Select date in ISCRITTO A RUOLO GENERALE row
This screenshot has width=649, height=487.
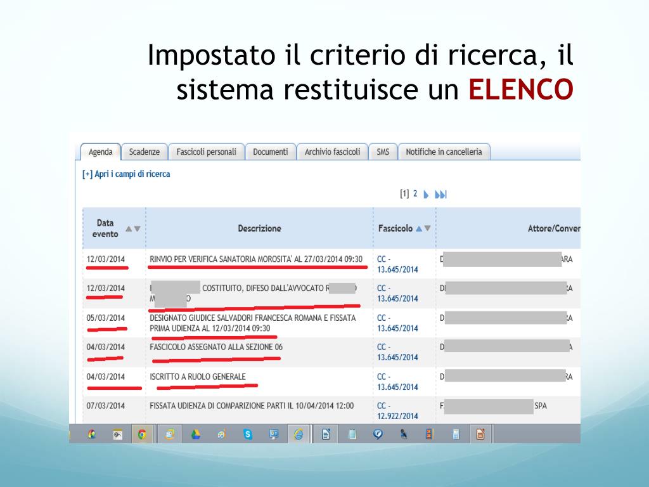point(106,377)
